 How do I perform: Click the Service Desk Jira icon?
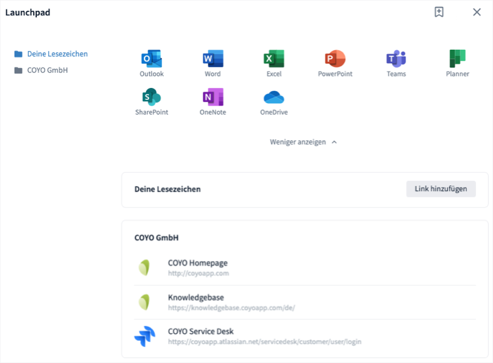145,336
